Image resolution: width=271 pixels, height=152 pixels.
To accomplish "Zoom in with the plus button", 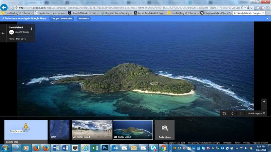I will [264, 101].
